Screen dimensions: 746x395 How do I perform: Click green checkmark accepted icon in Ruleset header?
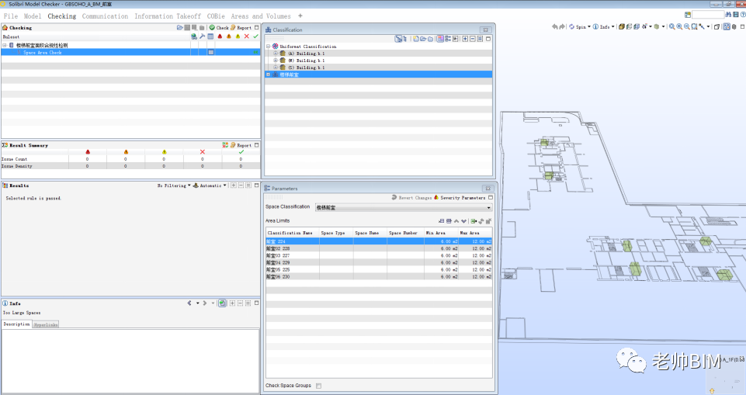coord(255,36)
